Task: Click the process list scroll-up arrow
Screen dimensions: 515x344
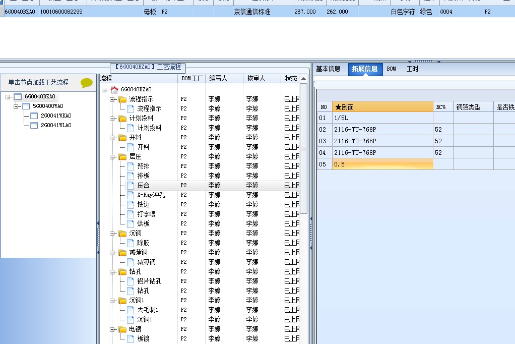Action: tap(303, 79)
